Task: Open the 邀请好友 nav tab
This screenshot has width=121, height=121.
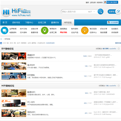Action: (x=55, y=23)
